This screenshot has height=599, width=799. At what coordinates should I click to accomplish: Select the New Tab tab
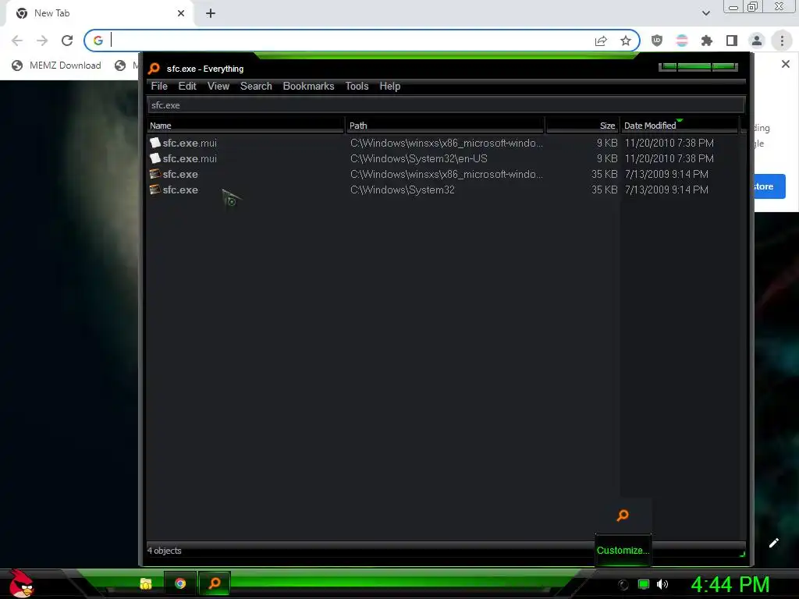click(99, 13)
